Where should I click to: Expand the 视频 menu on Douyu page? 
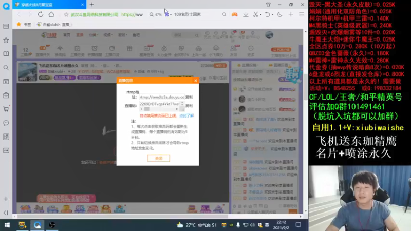(x=108, y=35)
